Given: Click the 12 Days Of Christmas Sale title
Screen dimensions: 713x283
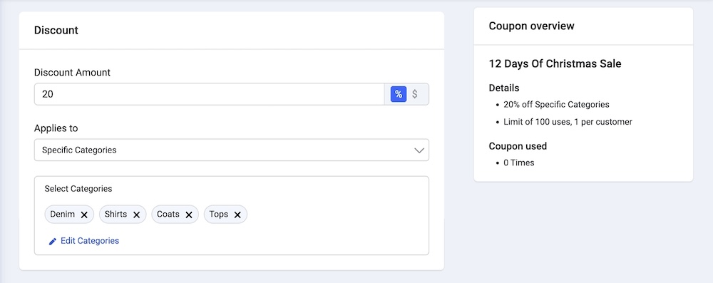Looking at the screenshot, I should tap(555, 63).
